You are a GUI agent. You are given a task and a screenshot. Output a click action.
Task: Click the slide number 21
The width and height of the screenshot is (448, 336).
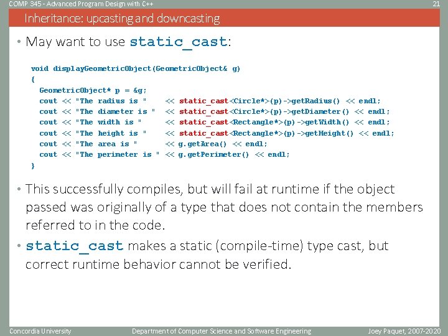coord(436,4)
